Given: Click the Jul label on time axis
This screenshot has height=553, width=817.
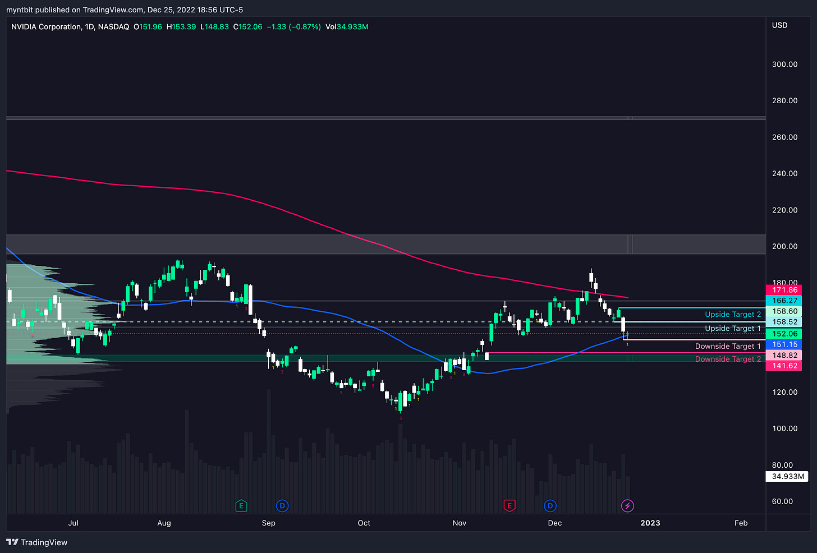Looking at the screenshot, I should point(73,523).
